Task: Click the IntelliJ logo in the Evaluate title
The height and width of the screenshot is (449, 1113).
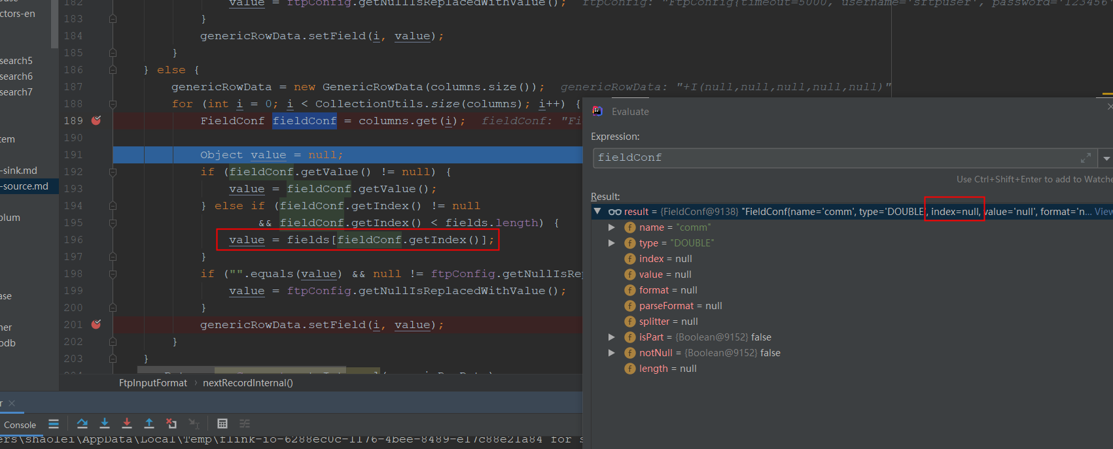Action: (597, 111)
